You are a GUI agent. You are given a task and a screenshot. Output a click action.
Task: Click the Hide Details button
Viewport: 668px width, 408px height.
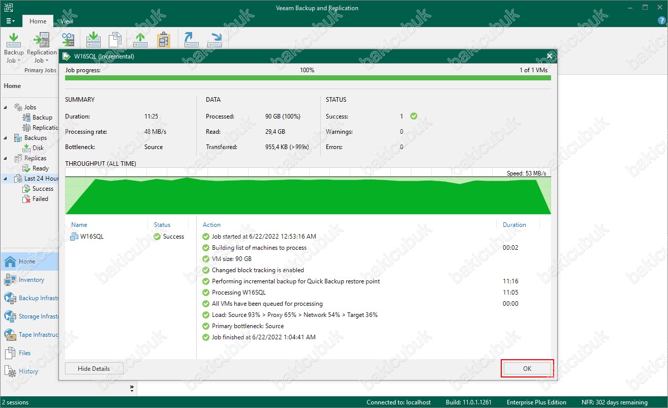(94, 369)
